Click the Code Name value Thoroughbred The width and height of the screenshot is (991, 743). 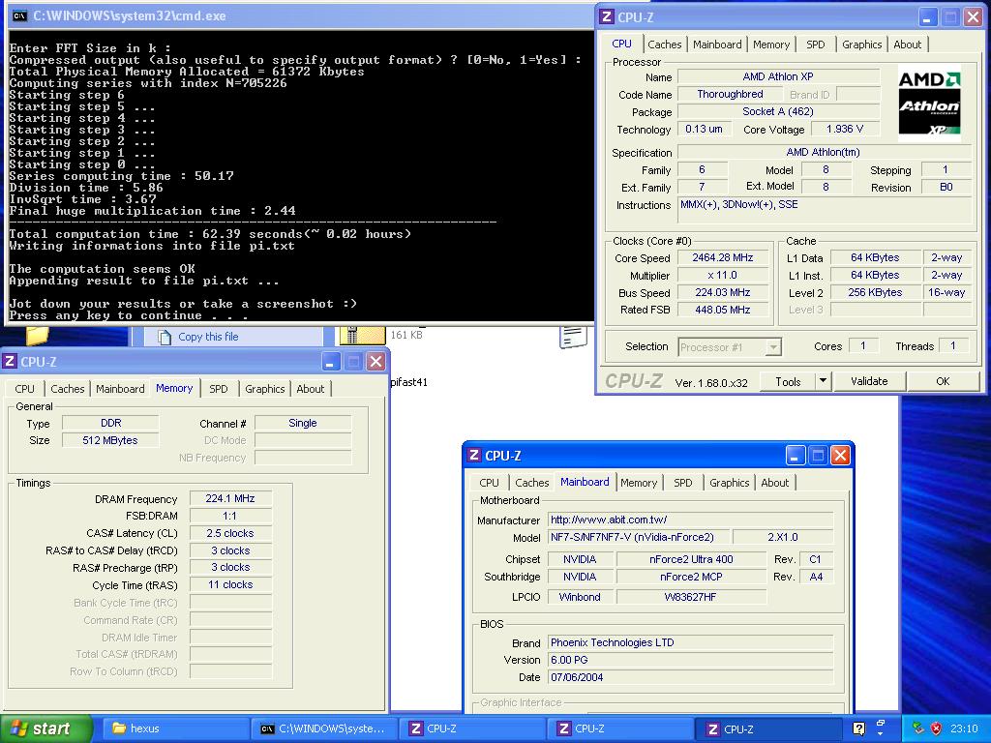click(730, 94)
